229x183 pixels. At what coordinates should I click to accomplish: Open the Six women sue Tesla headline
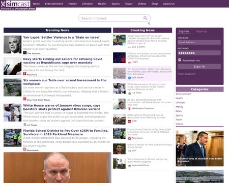pyautogui.click(x=65, y=82)
